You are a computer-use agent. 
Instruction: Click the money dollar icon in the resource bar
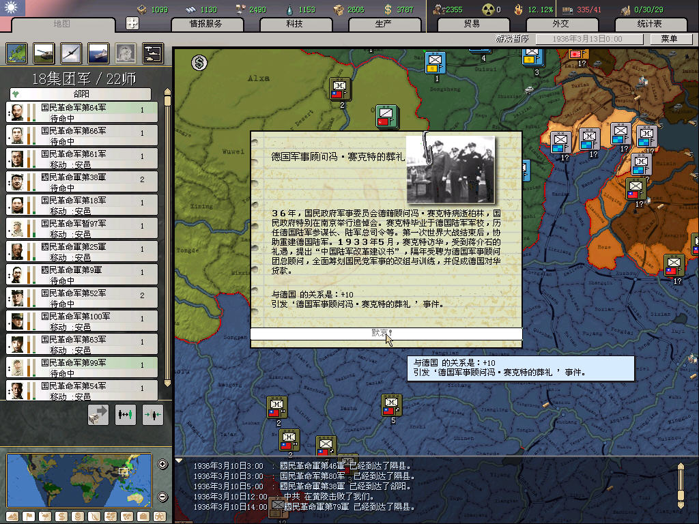(x=388, y=10)
